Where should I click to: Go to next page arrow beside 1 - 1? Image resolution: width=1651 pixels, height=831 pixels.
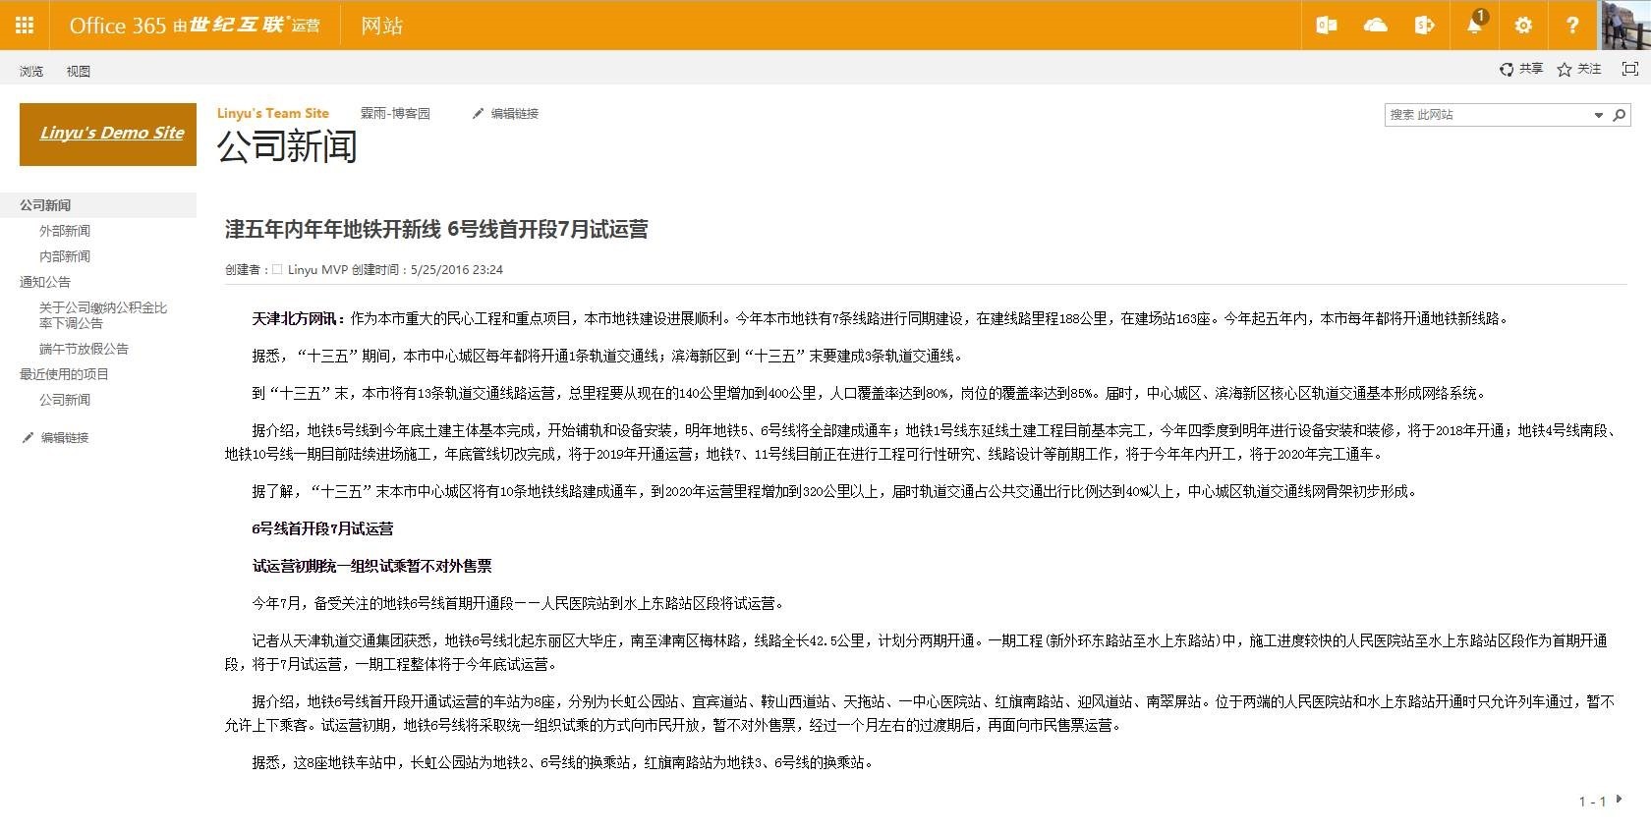(1619, 800)
